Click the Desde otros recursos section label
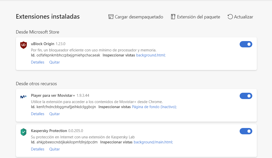The height and width of the screenshot is (158, 272). (x=36, y=84)
